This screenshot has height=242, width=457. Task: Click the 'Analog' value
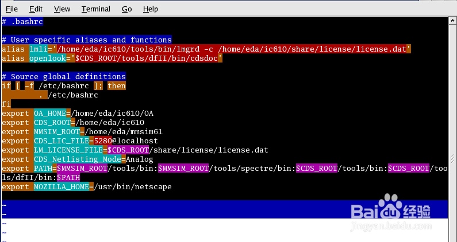coord(140,159)
